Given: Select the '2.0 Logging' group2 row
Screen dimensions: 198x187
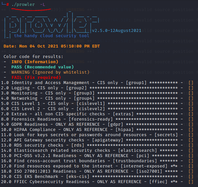Looking at the screenshot, I should pos(97,88).
